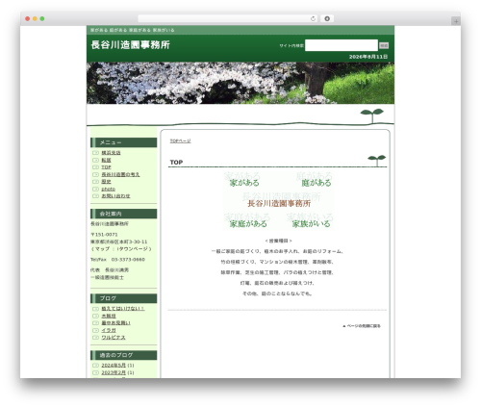The image size is (481, 407).
Task: Click the round icon next to the address bar
Action: point(327,18)
